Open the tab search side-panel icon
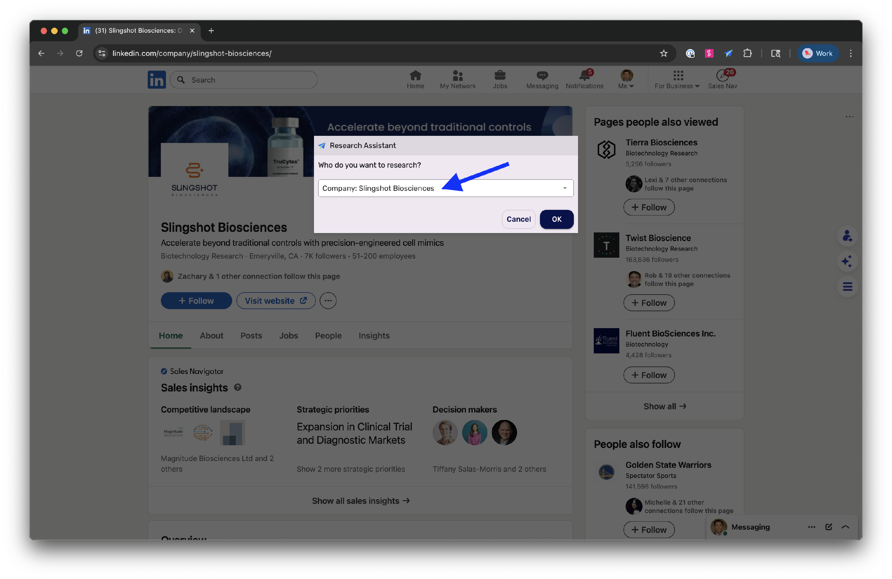 [775, 53]
